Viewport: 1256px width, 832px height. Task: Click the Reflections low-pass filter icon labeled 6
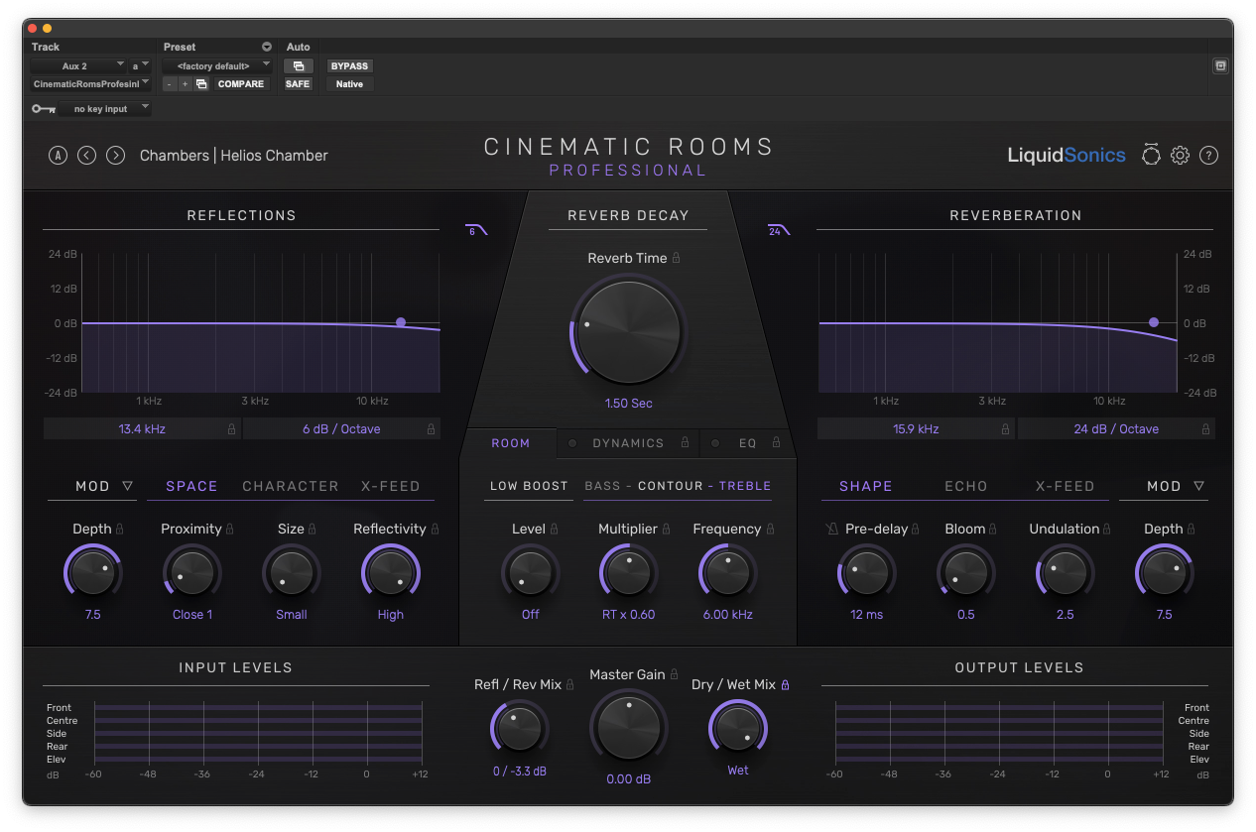click(x=476, y=230)
